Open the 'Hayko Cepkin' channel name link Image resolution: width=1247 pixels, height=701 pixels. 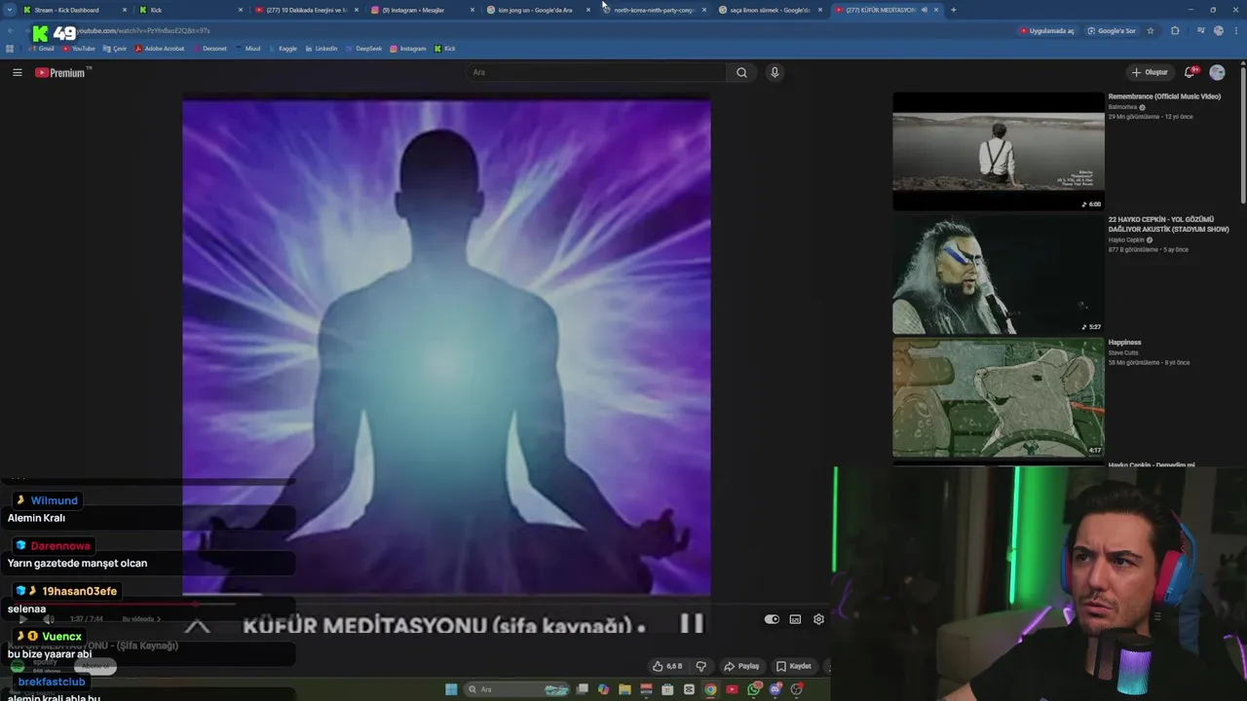click(x=1126, y=240)
